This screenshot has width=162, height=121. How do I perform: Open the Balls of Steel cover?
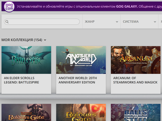click(136, 112)
